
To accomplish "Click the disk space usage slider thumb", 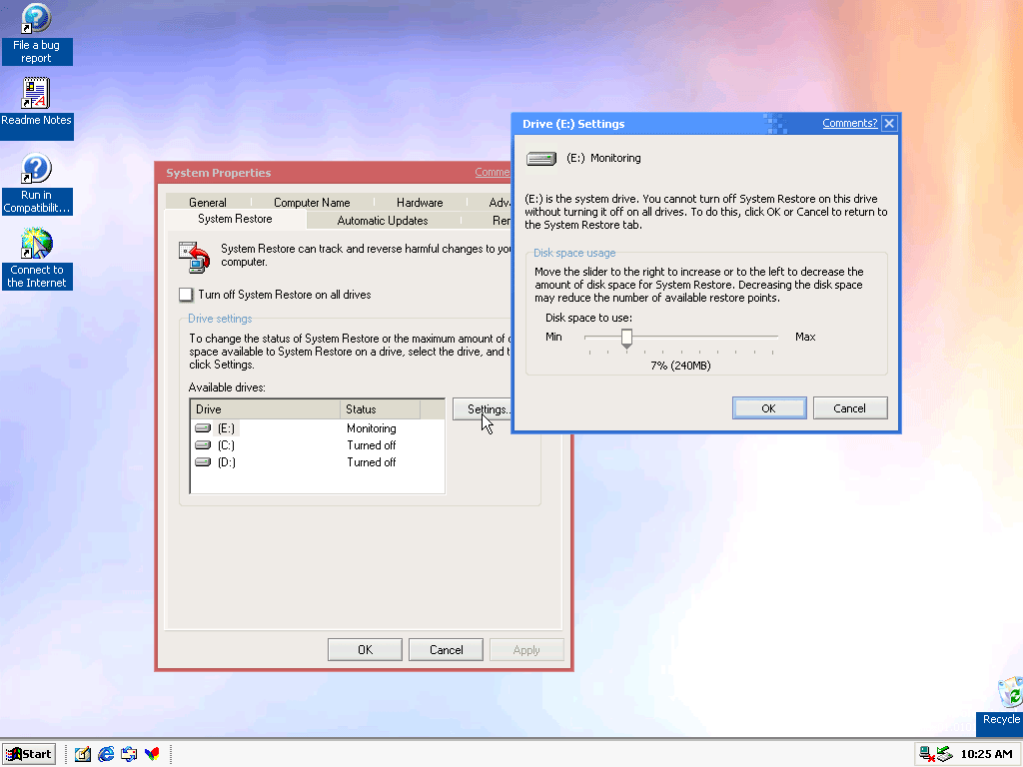I will point(626,339).
